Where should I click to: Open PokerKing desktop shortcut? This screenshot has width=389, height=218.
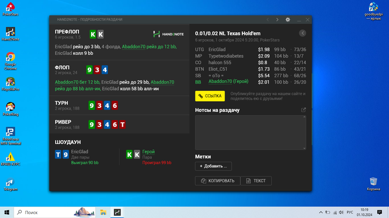[11, 109]
